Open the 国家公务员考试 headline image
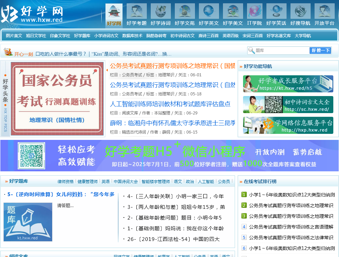 coord(57,99)
